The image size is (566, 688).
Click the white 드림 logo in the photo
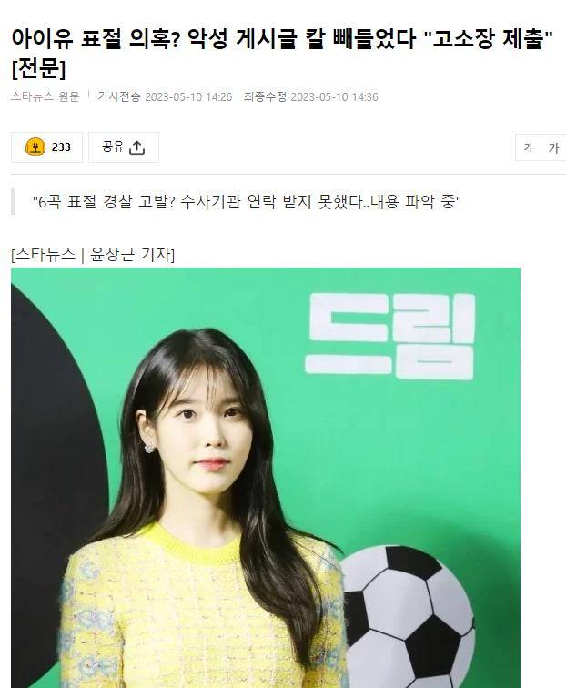tap(390, 336)
